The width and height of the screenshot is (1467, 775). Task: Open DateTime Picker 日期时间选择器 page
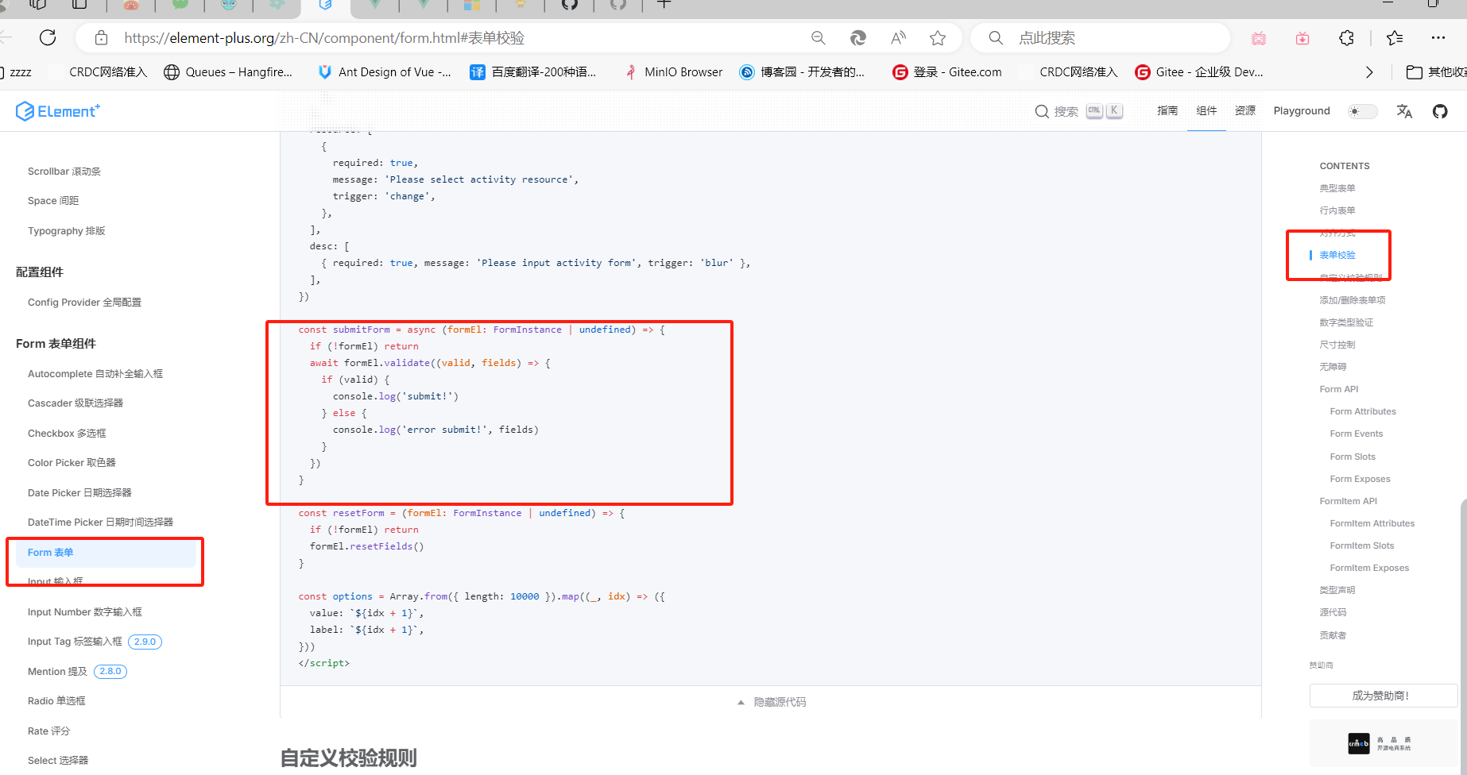pyautogui.click(x=100, y=522)
